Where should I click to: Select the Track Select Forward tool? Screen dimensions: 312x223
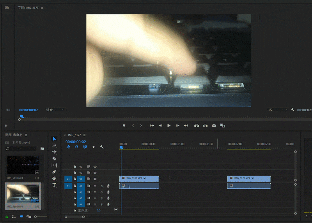54,145
